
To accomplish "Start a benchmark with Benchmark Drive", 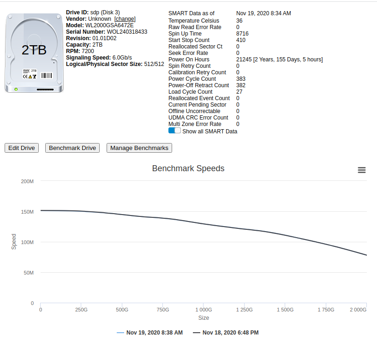I will click(72, 148).
